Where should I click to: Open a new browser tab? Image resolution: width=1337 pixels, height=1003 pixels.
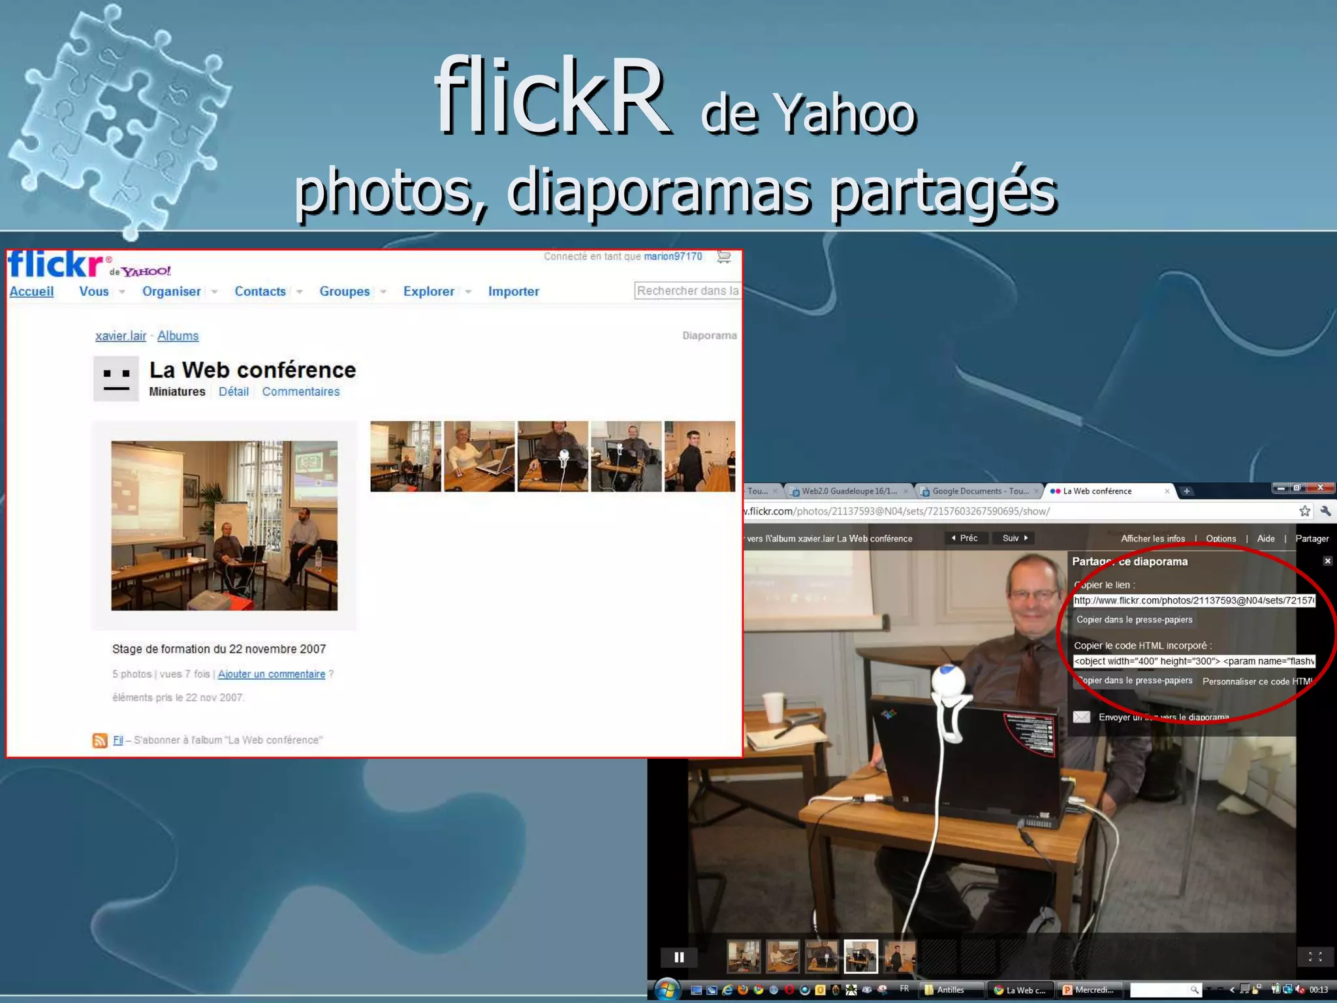pyautogui.click(x=1186, y=491)
